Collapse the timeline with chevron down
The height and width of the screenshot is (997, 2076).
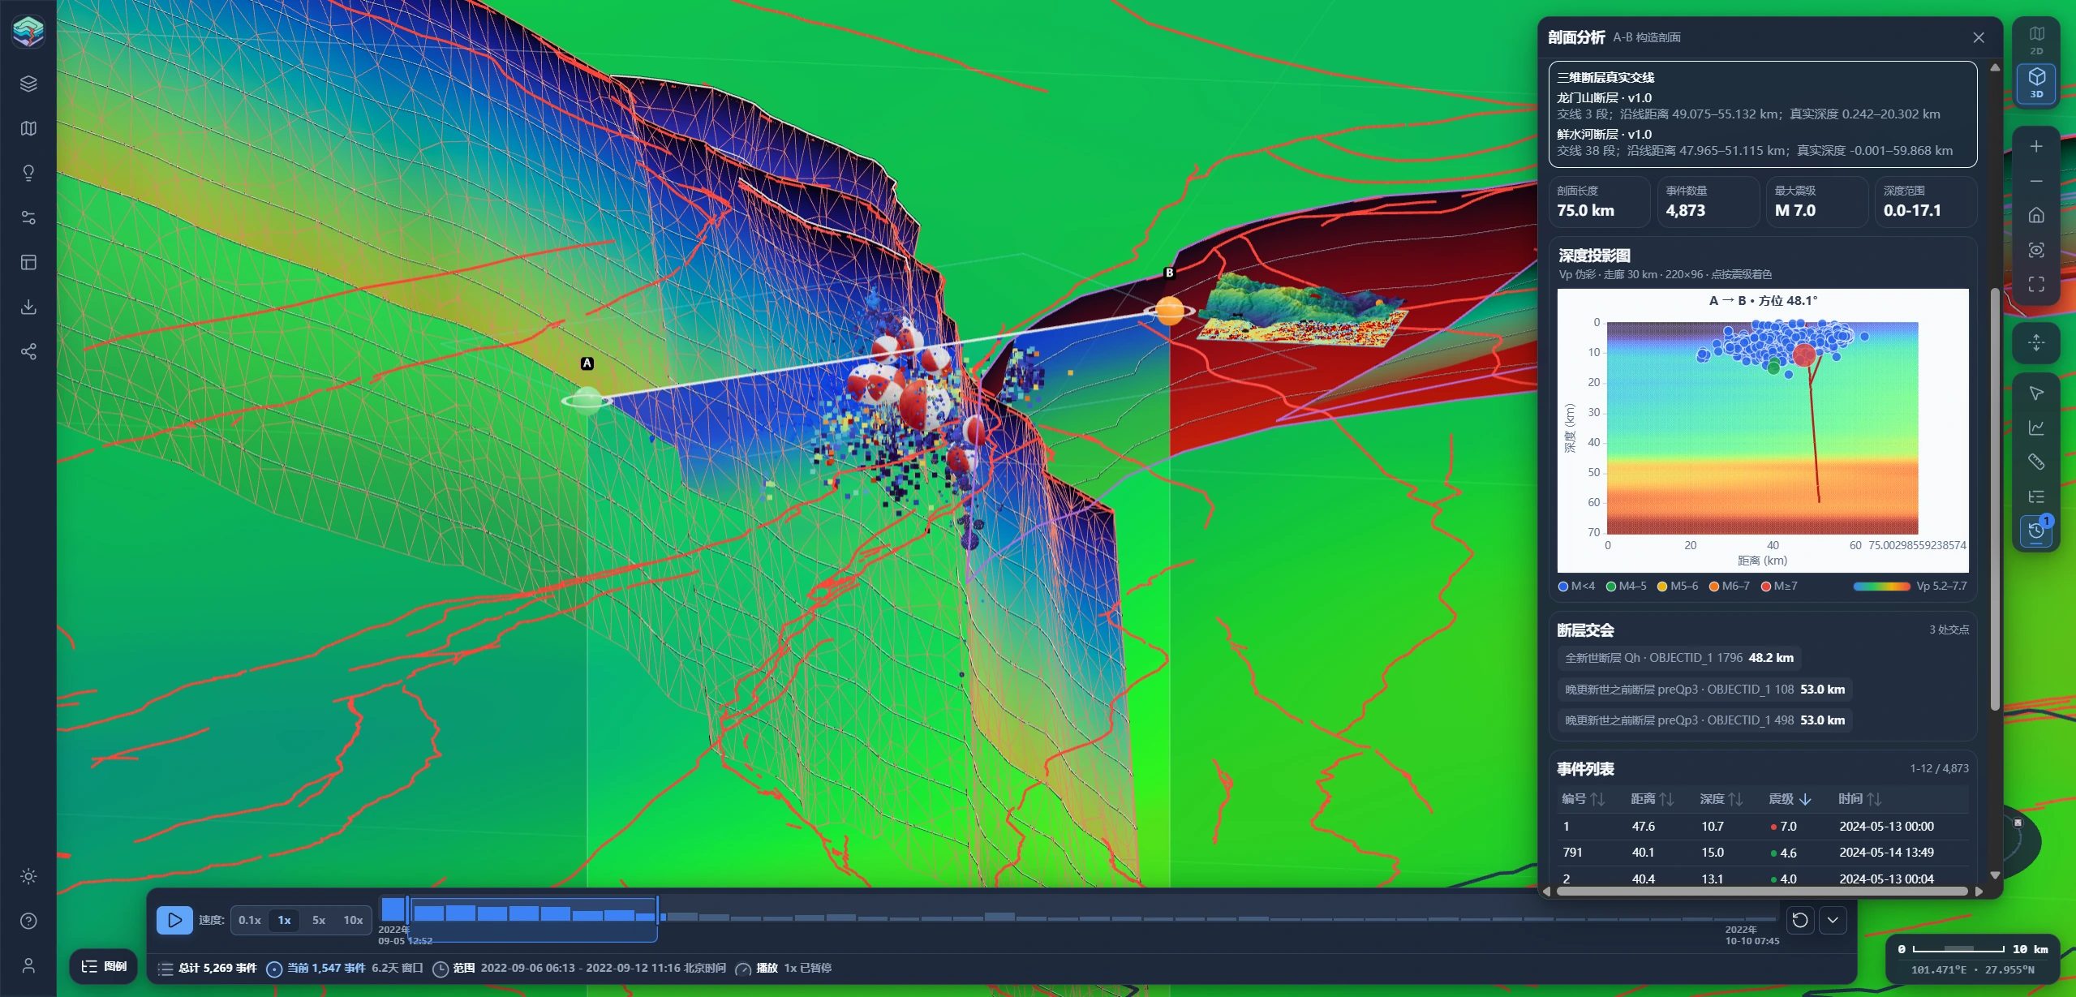(x=1833, y=920)
